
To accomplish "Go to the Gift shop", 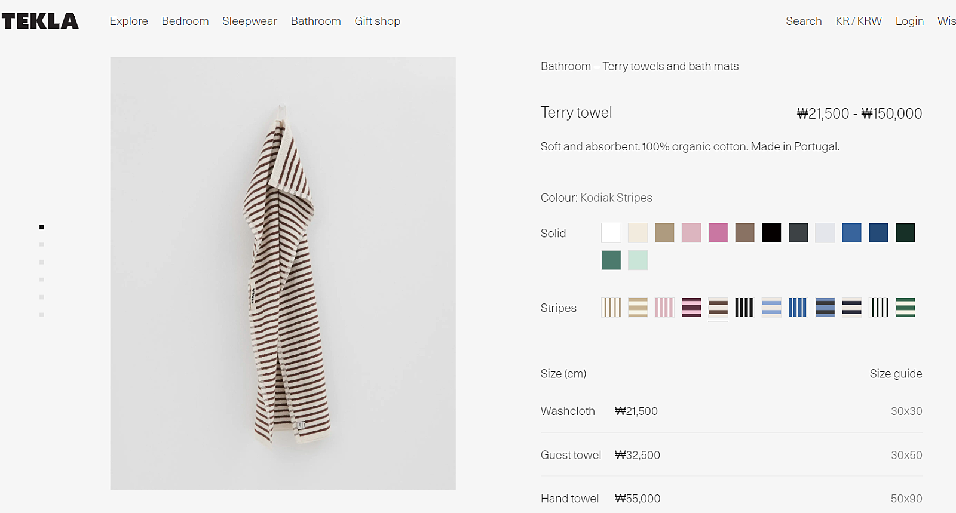I will (x=377, y=21).
